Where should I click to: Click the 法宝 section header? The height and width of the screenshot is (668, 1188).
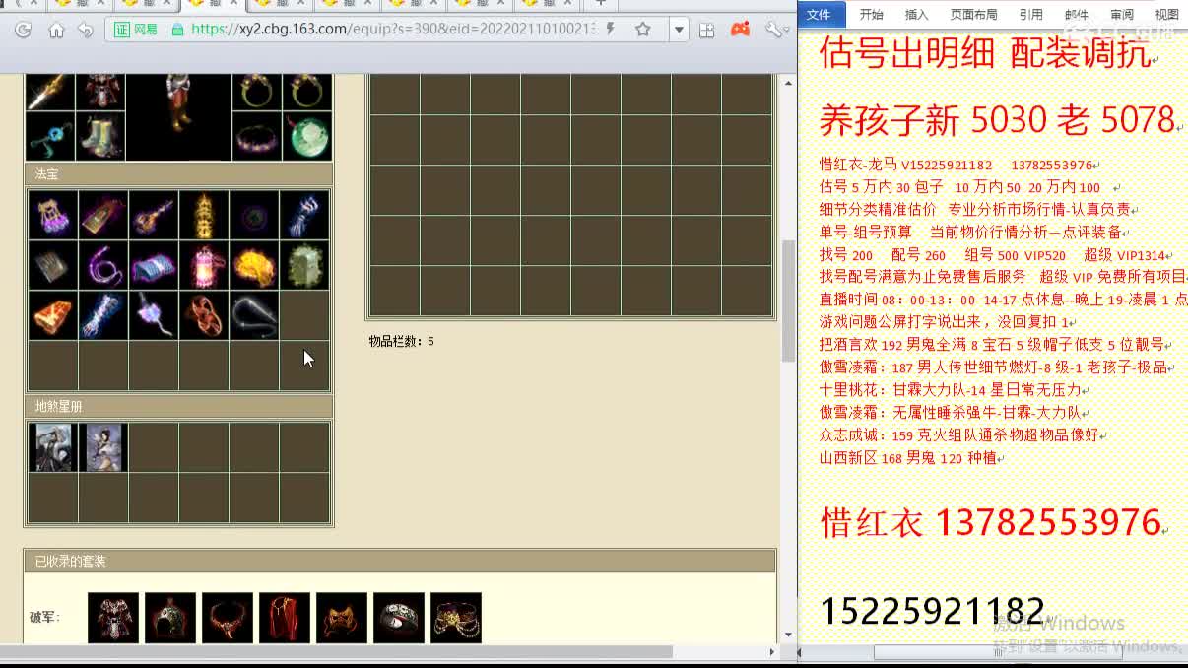(x=178, y=174)
